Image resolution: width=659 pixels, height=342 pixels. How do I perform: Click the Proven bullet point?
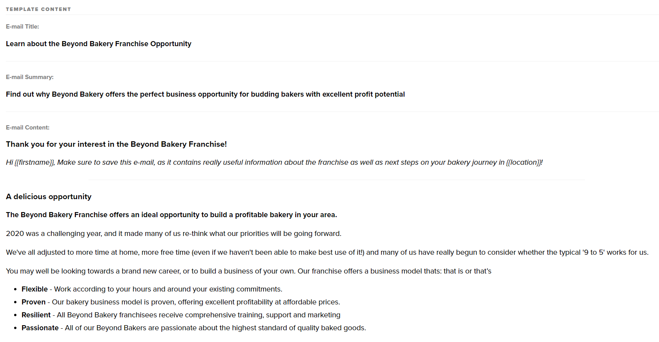[x=181, y=302]
